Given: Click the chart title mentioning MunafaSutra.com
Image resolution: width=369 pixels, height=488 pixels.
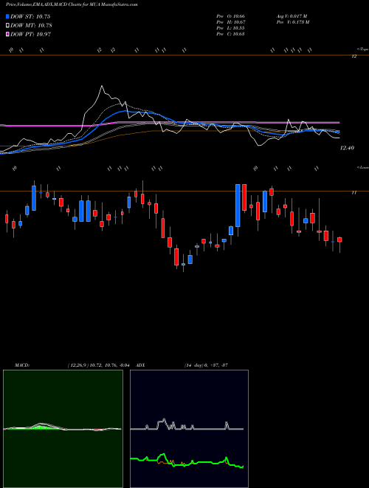Looking at the screenshot, I should (72, 4).
